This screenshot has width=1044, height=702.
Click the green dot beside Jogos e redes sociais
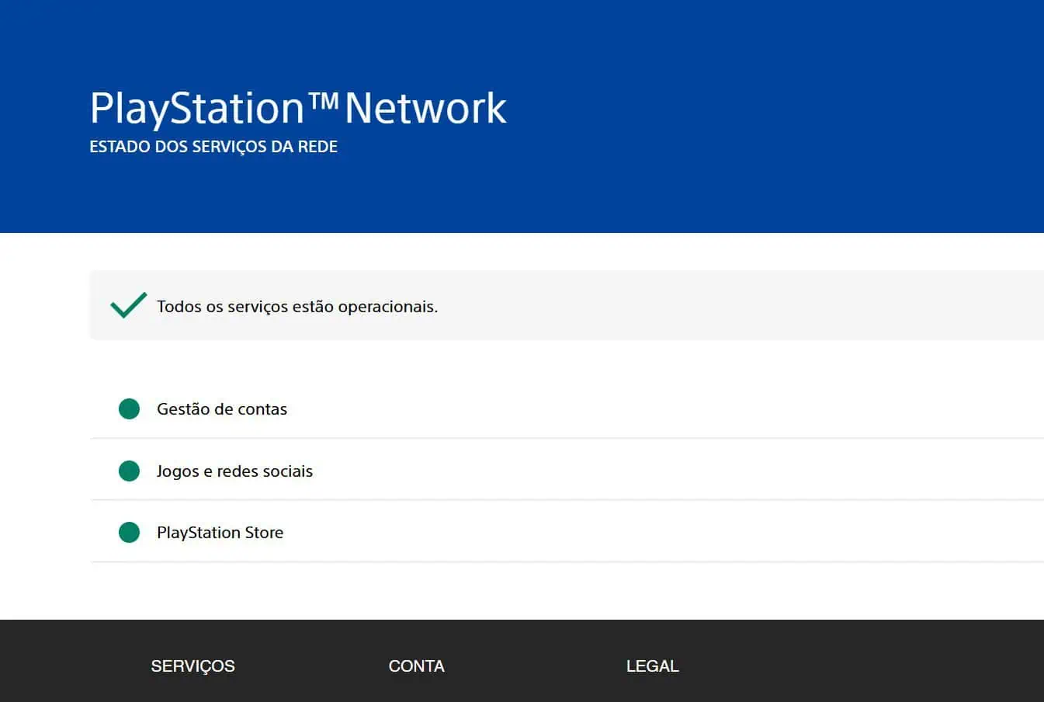click(129, 471)
